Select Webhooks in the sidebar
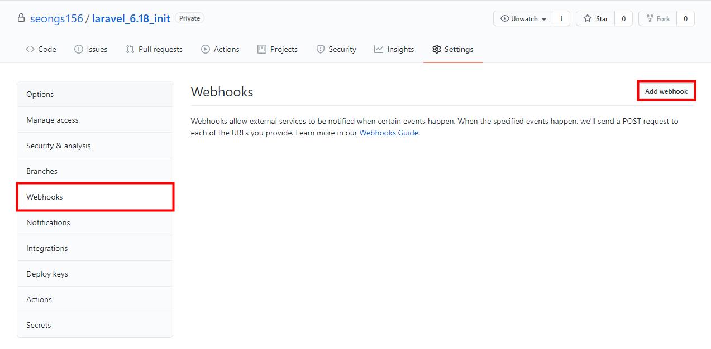The image size is (711, 349). pos(95,197)
